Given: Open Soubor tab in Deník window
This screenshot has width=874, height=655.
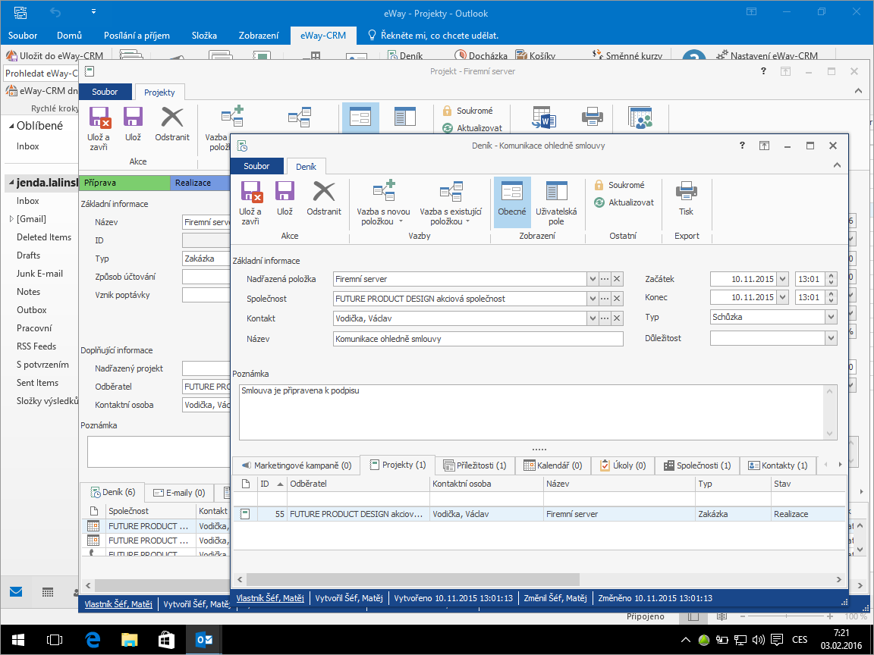Looking at the screenshot, I should click(256, 166).
